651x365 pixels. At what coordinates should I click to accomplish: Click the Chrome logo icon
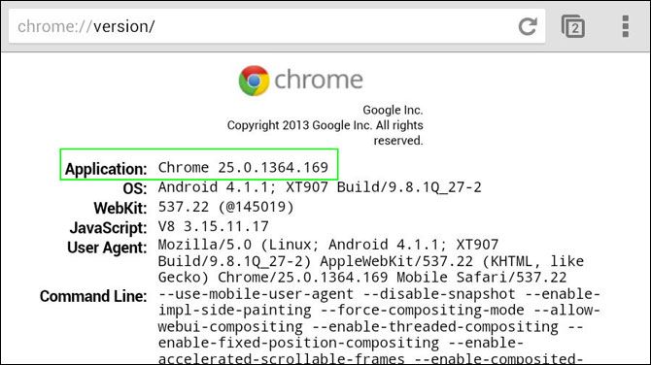(x=255, y=81)
